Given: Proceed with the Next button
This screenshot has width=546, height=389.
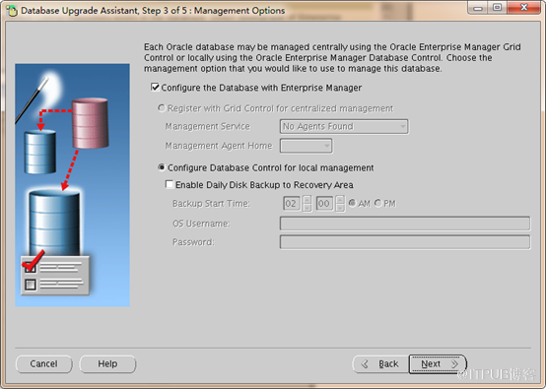Looking at the screenshot, I should (438, 364).
